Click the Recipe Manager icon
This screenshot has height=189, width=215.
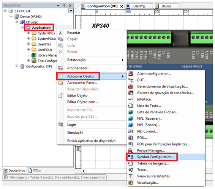click(x=130, y=150)
